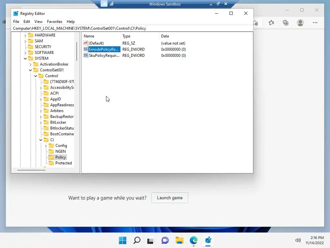Select the BitlockerStatu key
The image size is (330, 248).
point(62,128)
